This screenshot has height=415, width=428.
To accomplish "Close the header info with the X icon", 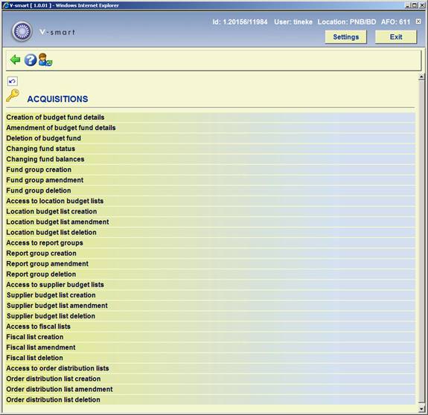I will [x=418, y=22].
